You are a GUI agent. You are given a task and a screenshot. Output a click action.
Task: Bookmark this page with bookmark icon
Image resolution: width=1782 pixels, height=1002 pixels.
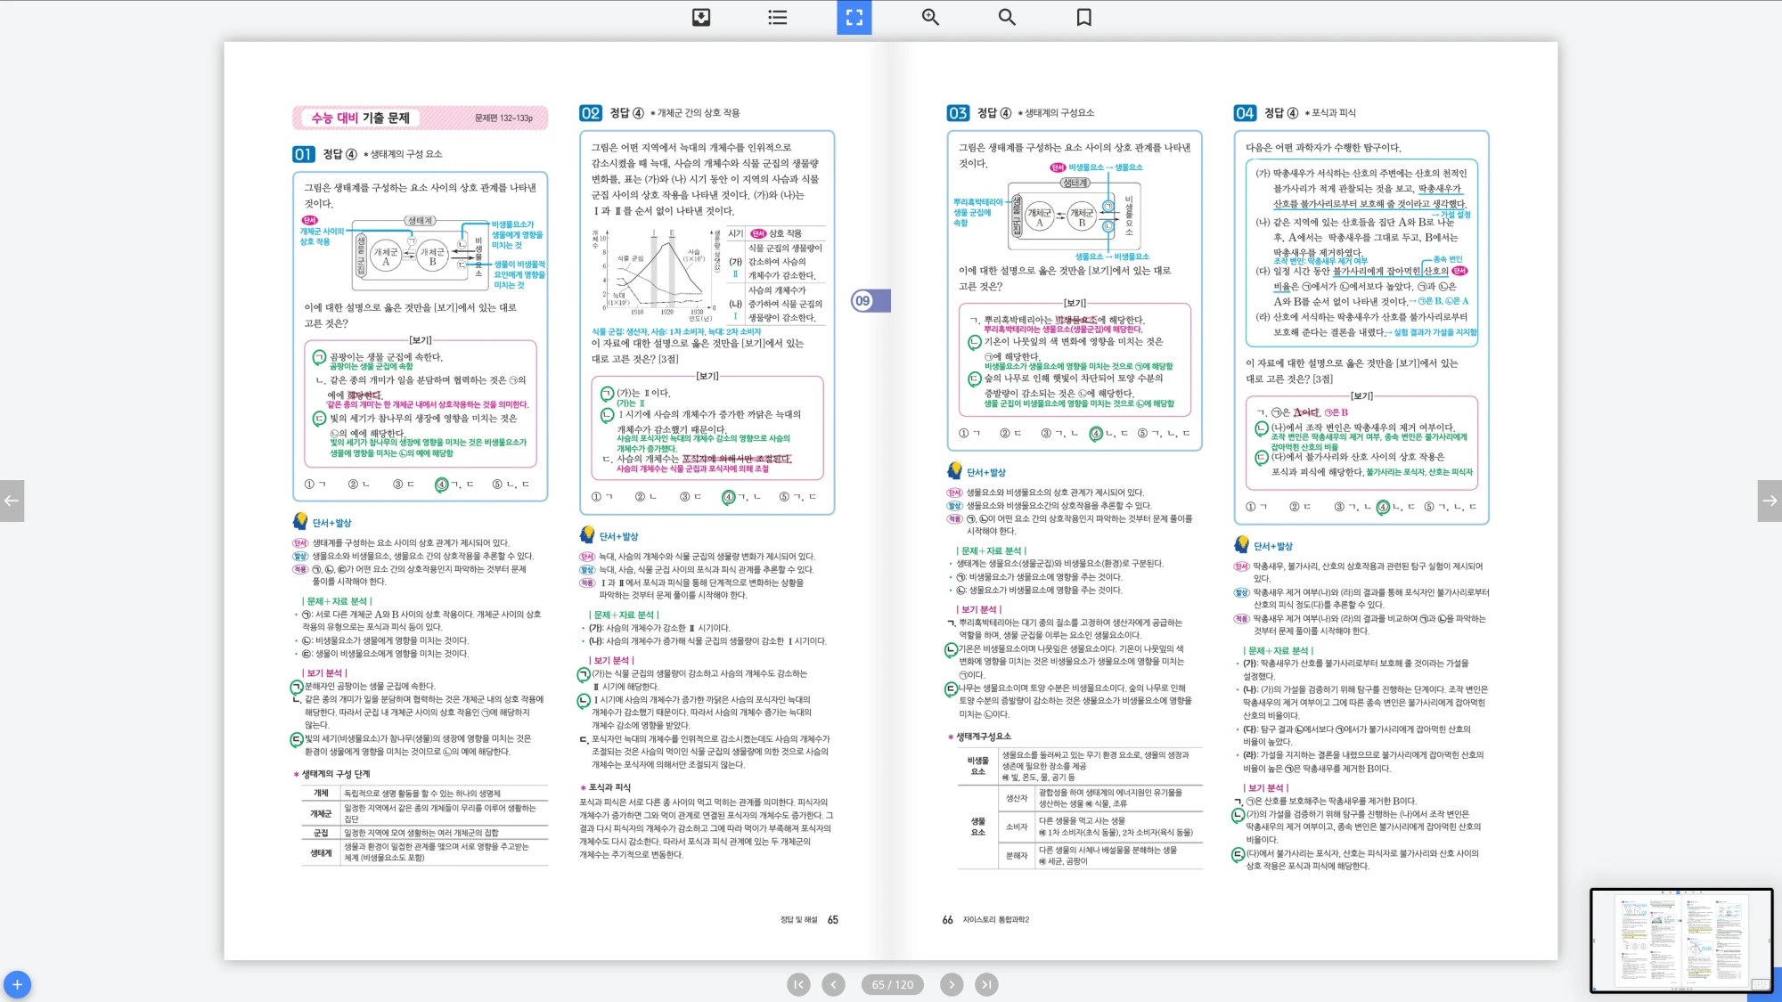pos(1083,17)
